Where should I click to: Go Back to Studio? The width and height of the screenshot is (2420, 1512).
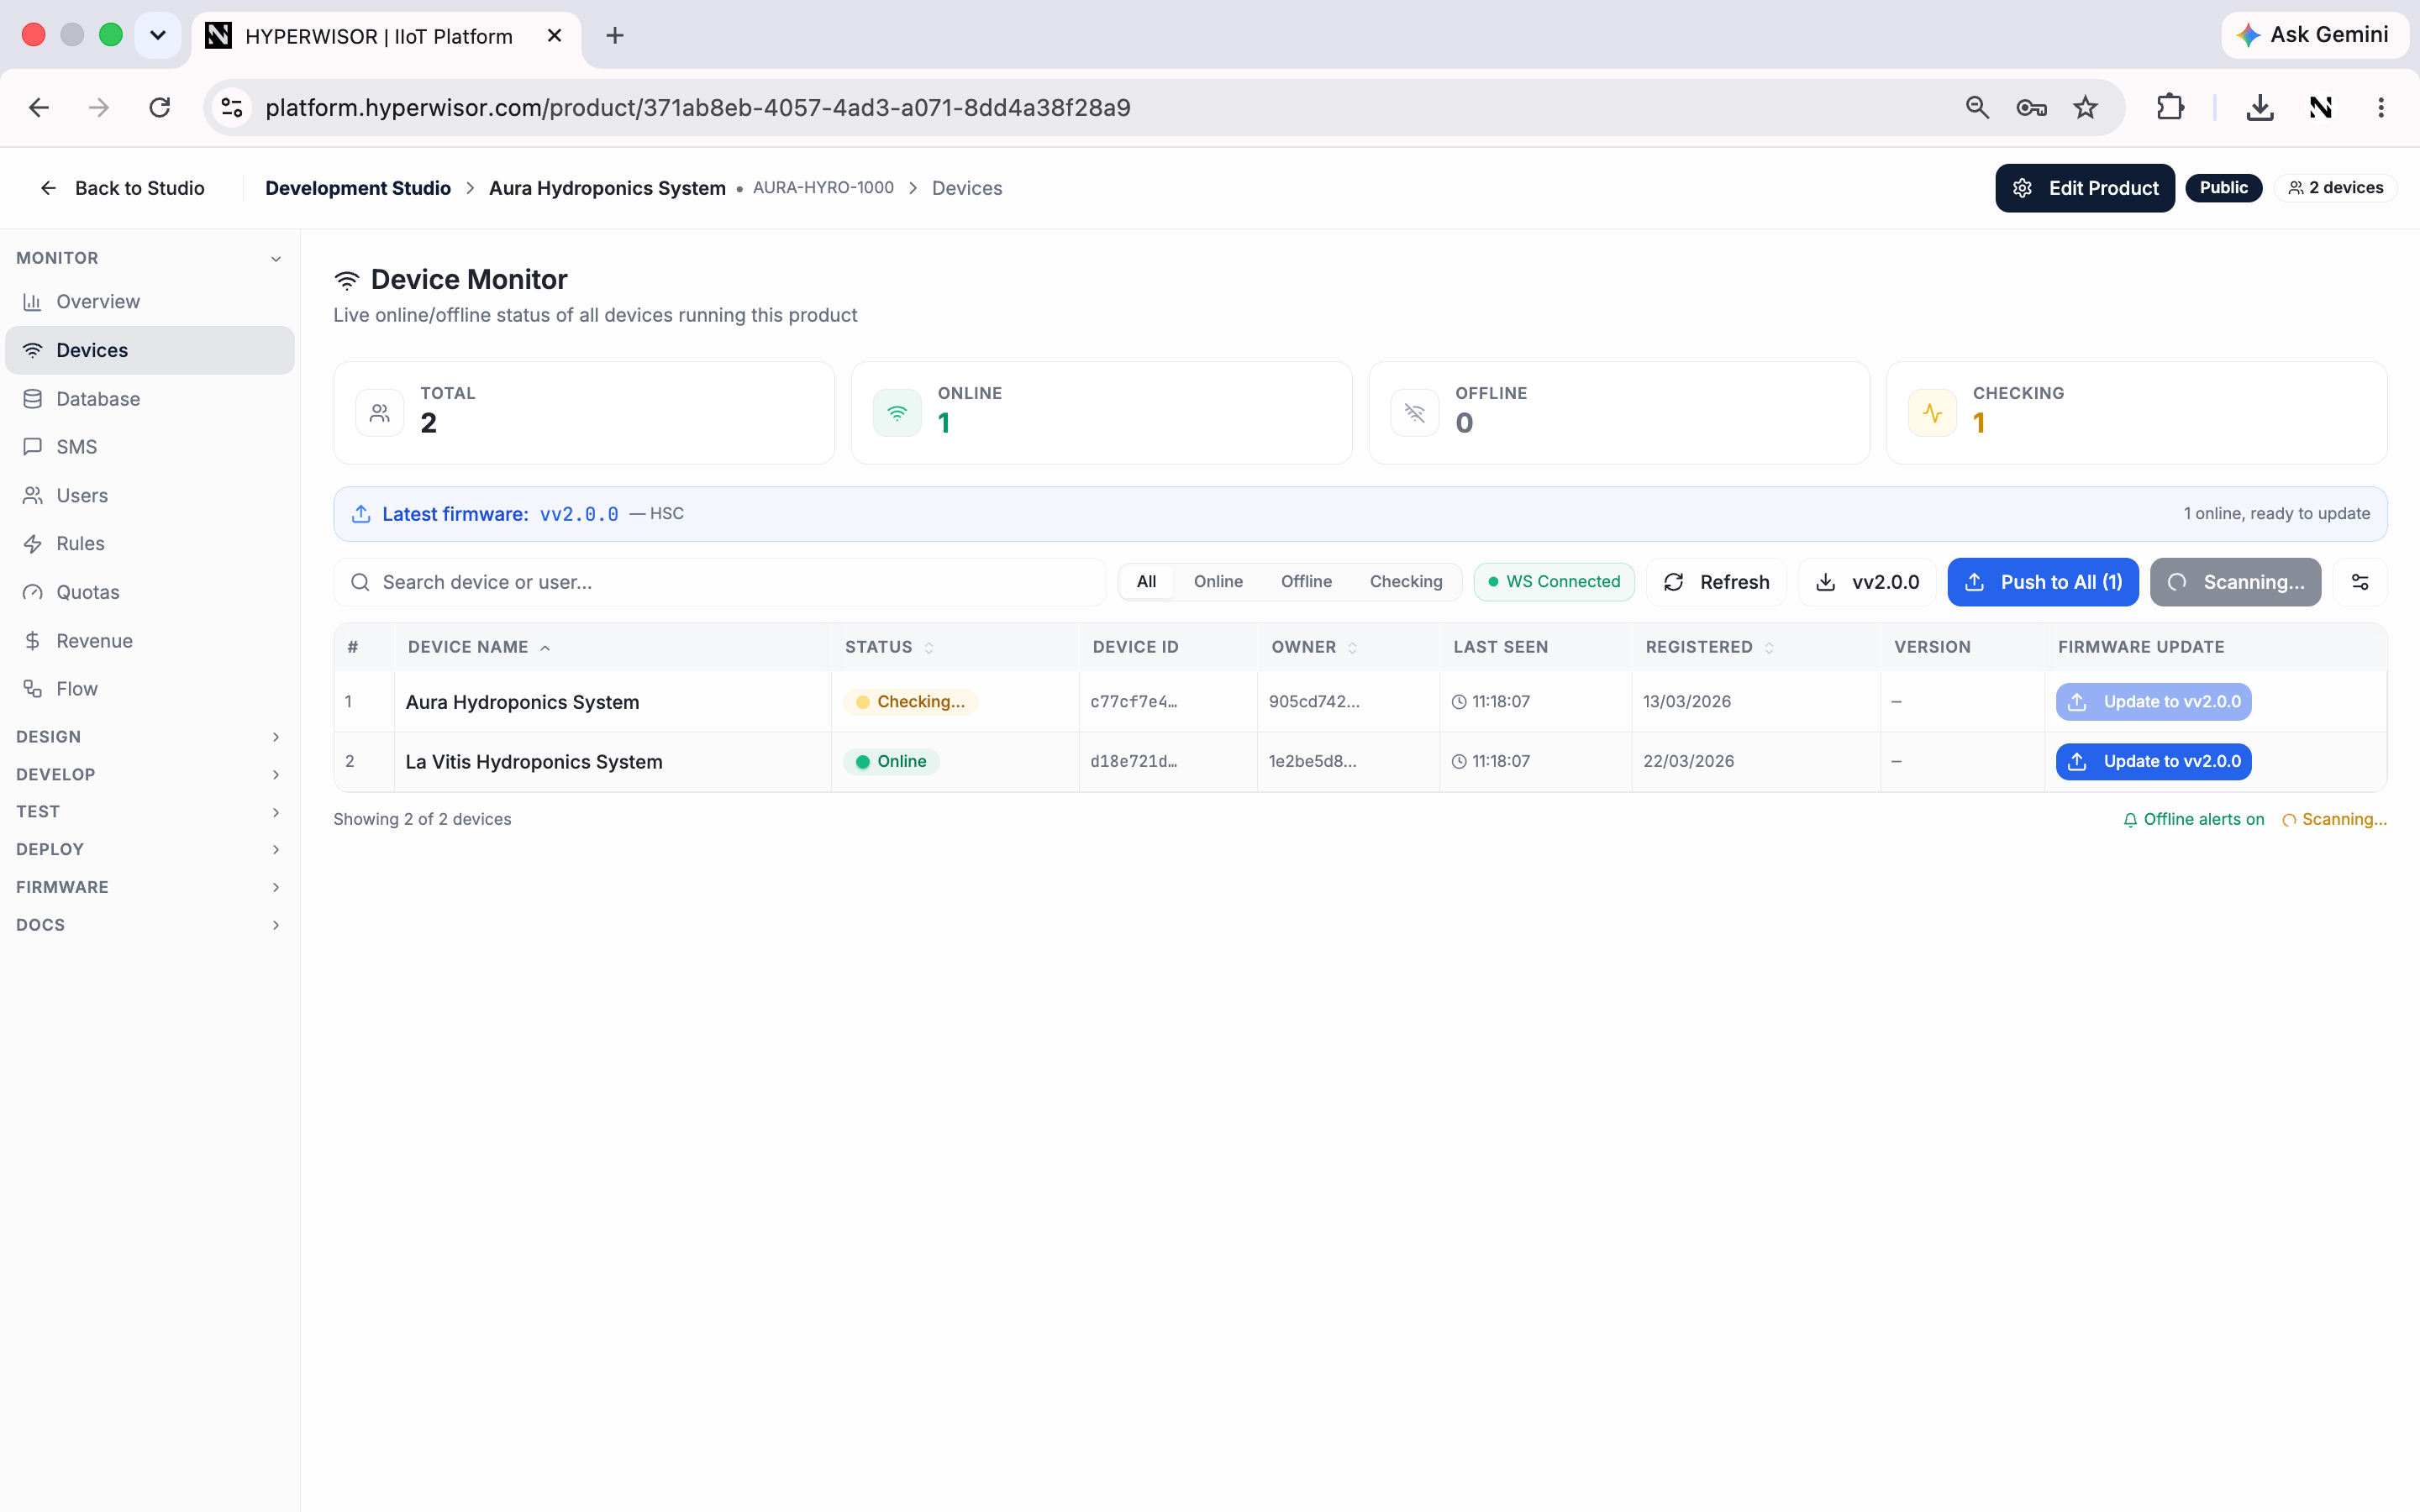tap(122, 188)
